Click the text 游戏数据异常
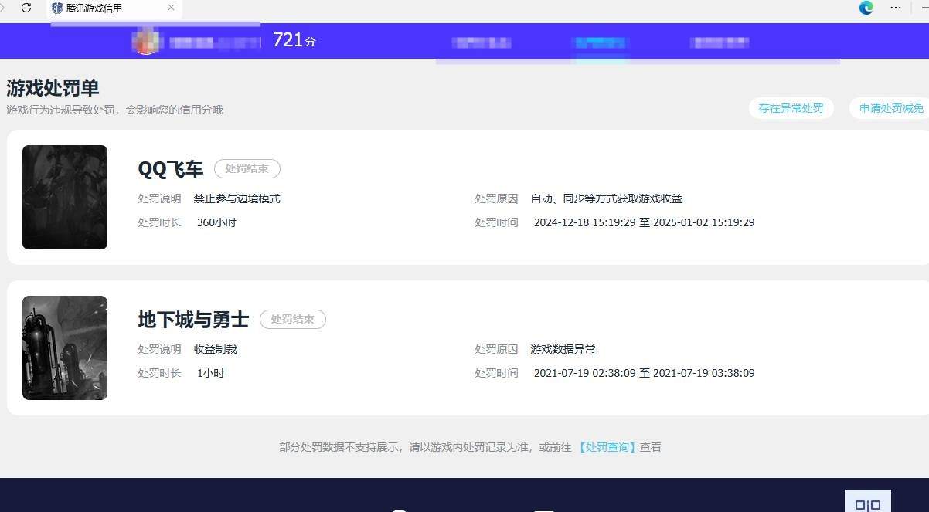Viewport: 929px width, 512px height. coord(563,349)
